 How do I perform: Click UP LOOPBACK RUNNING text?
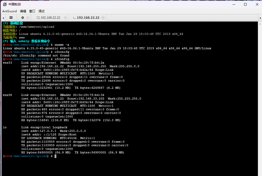point(39,138)
